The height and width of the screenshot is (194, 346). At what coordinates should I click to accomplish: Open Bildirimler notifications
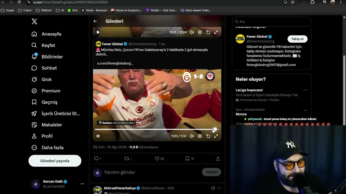[47, 57]
